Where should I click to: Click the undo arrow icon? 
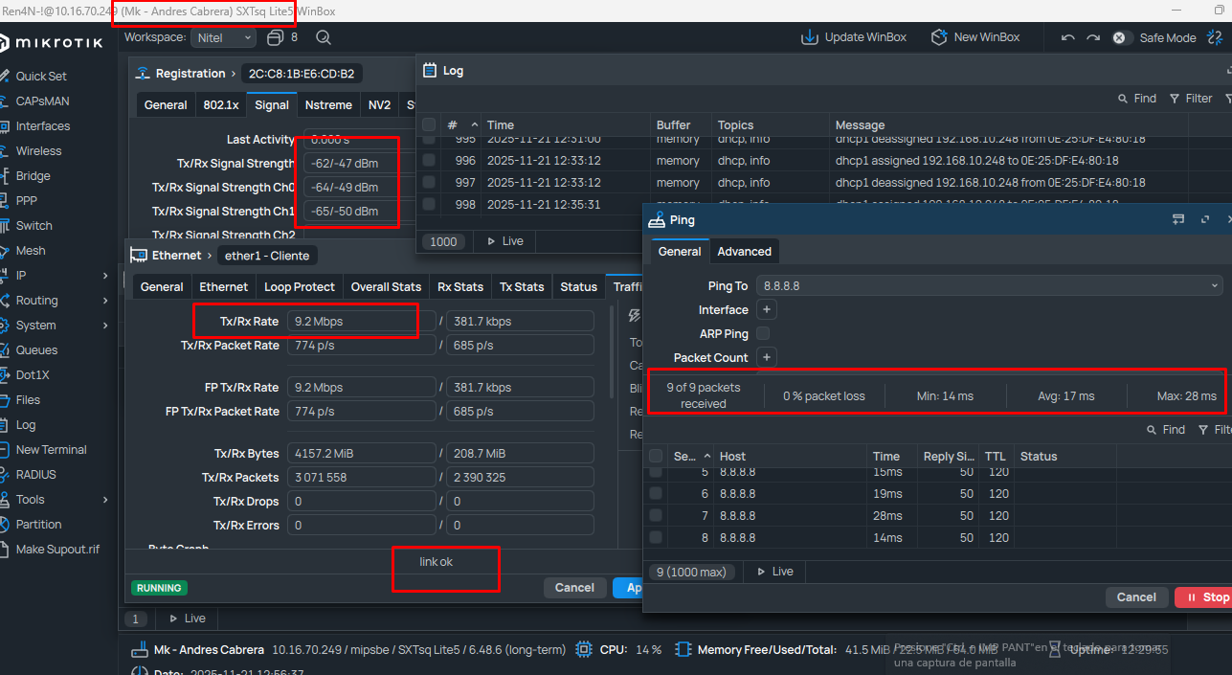pyautogui.click(x=1068, y=37)
